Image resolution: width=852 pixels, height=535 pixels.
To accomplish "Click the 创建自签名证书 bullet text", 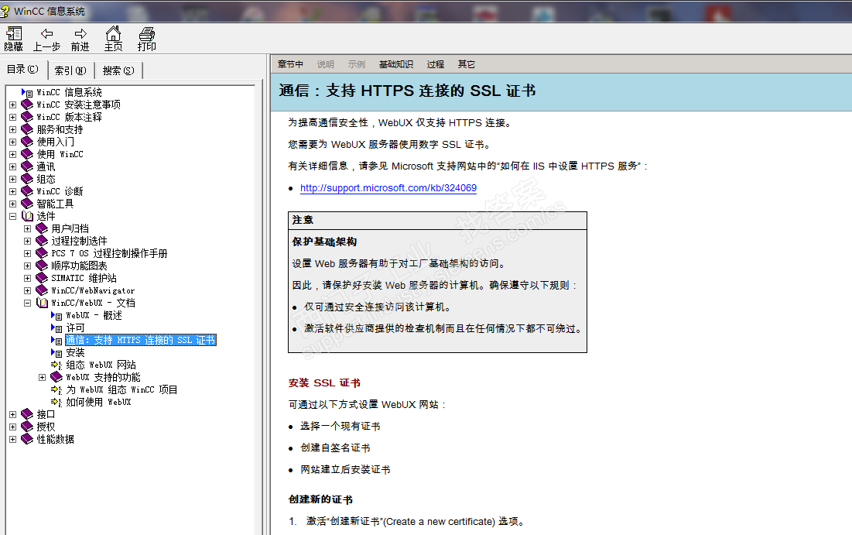I will click(x=335, y=448).
